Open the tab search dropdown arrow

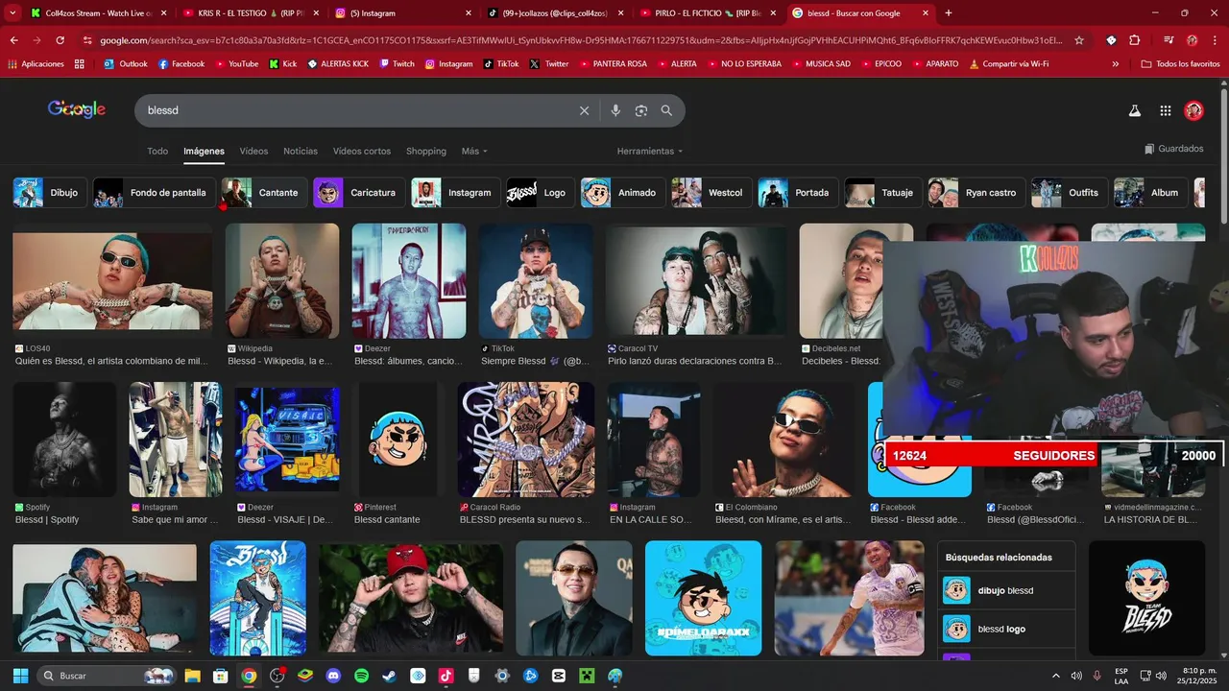[13, 13]
